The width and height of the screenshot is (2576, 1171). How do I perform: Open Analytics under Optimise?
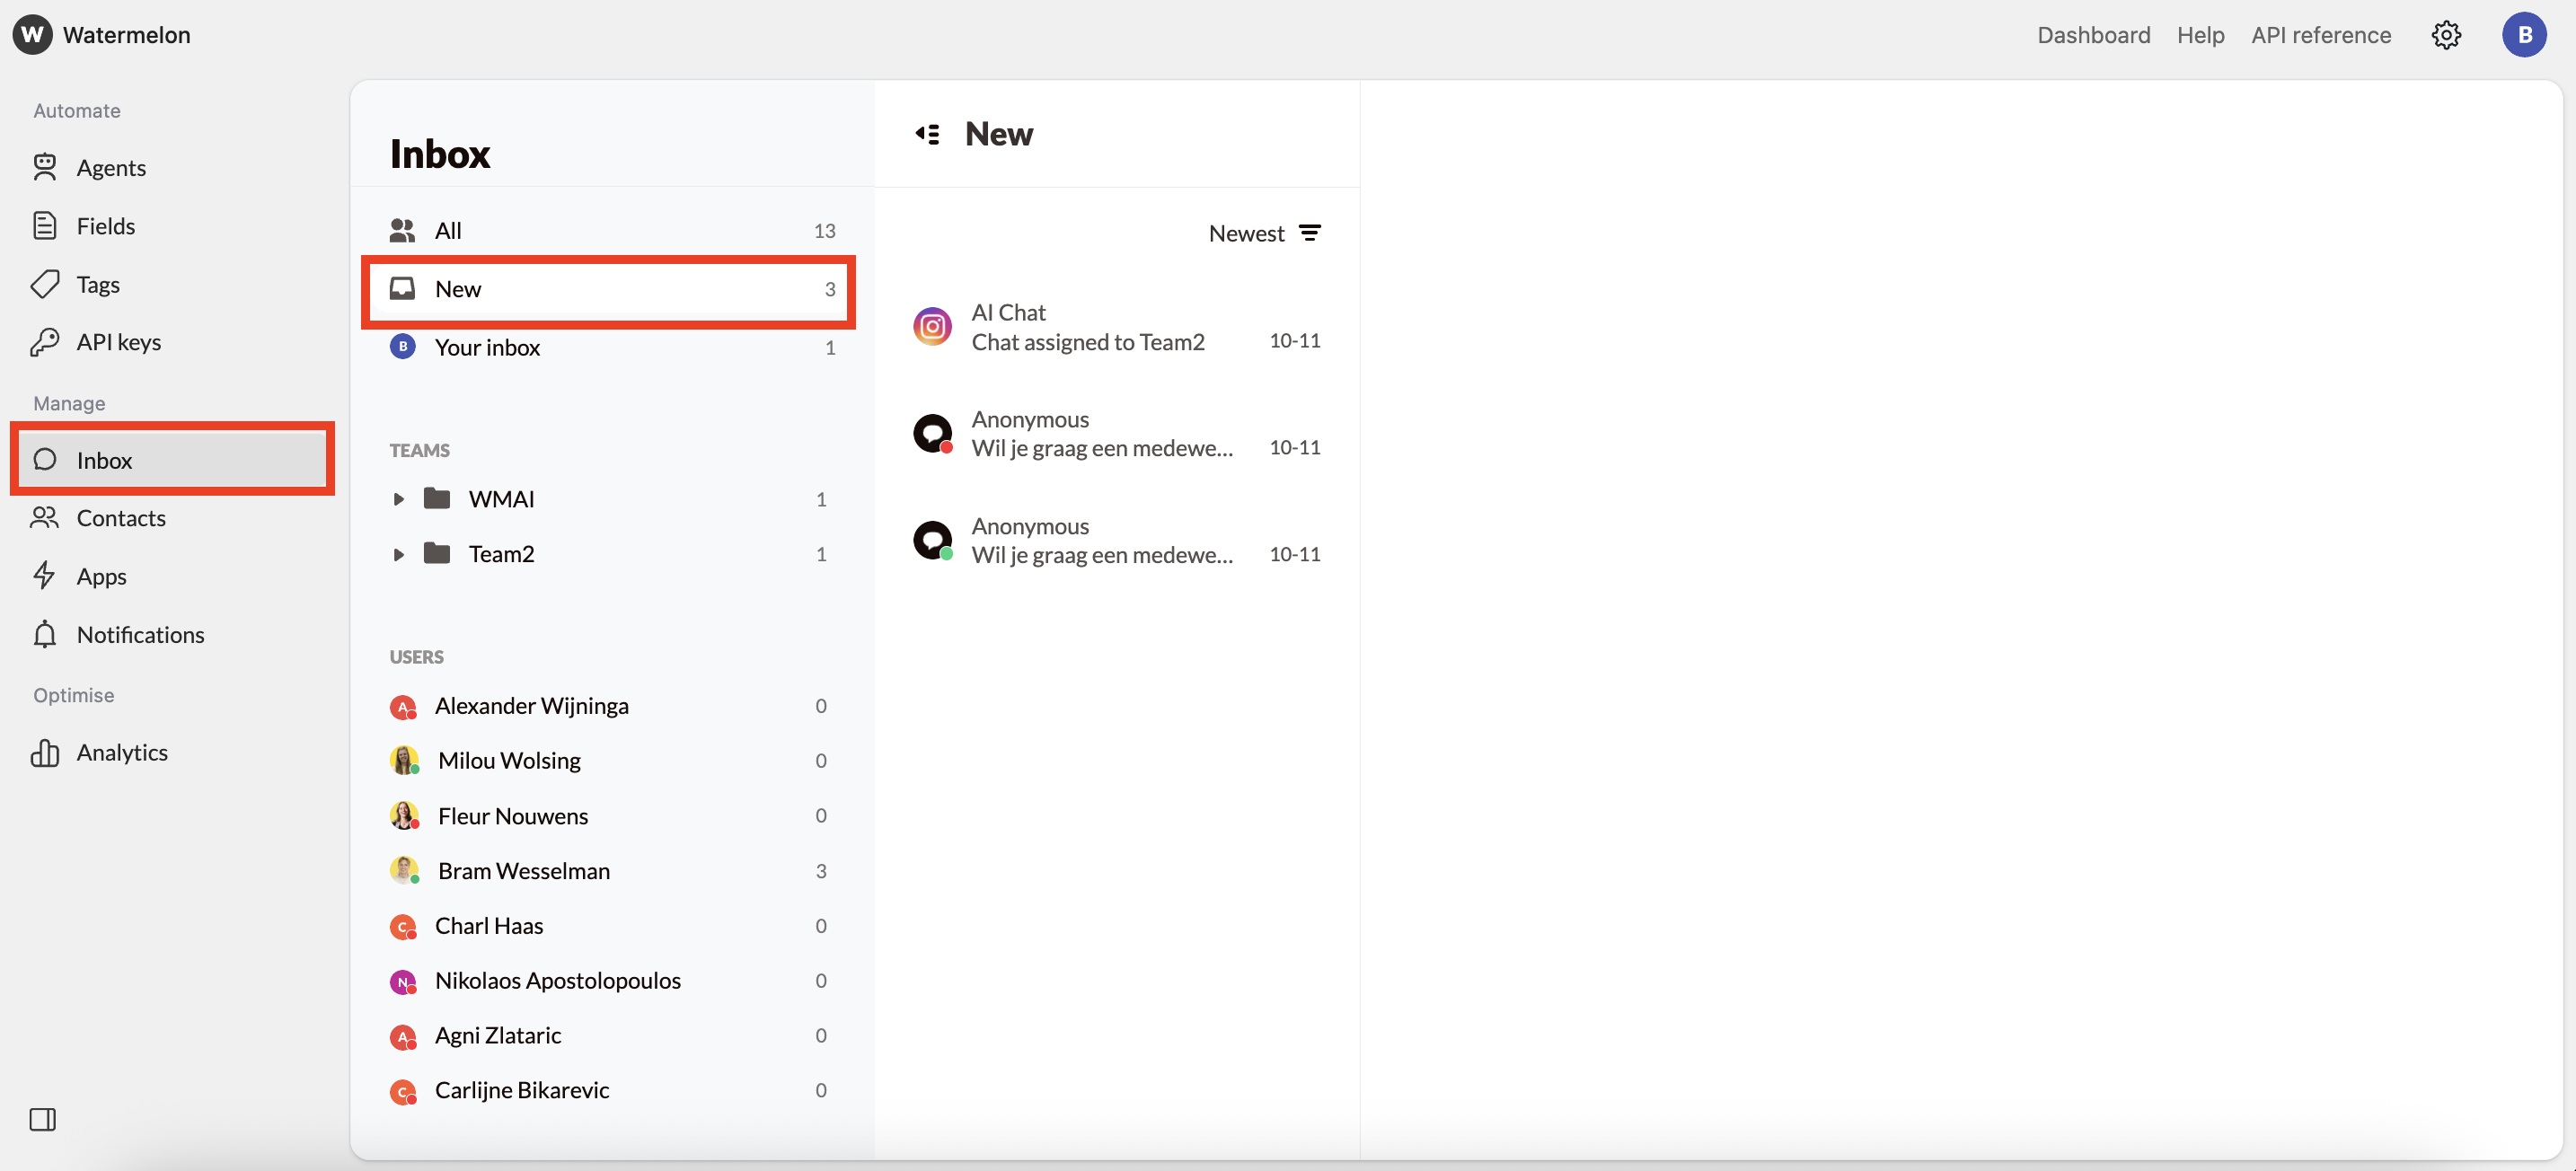123,752
